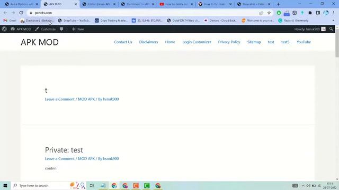339x190 pixels.
Task: Go forward with the browser forward arrow
Action: pyautogui.click(x=13, y=13)
